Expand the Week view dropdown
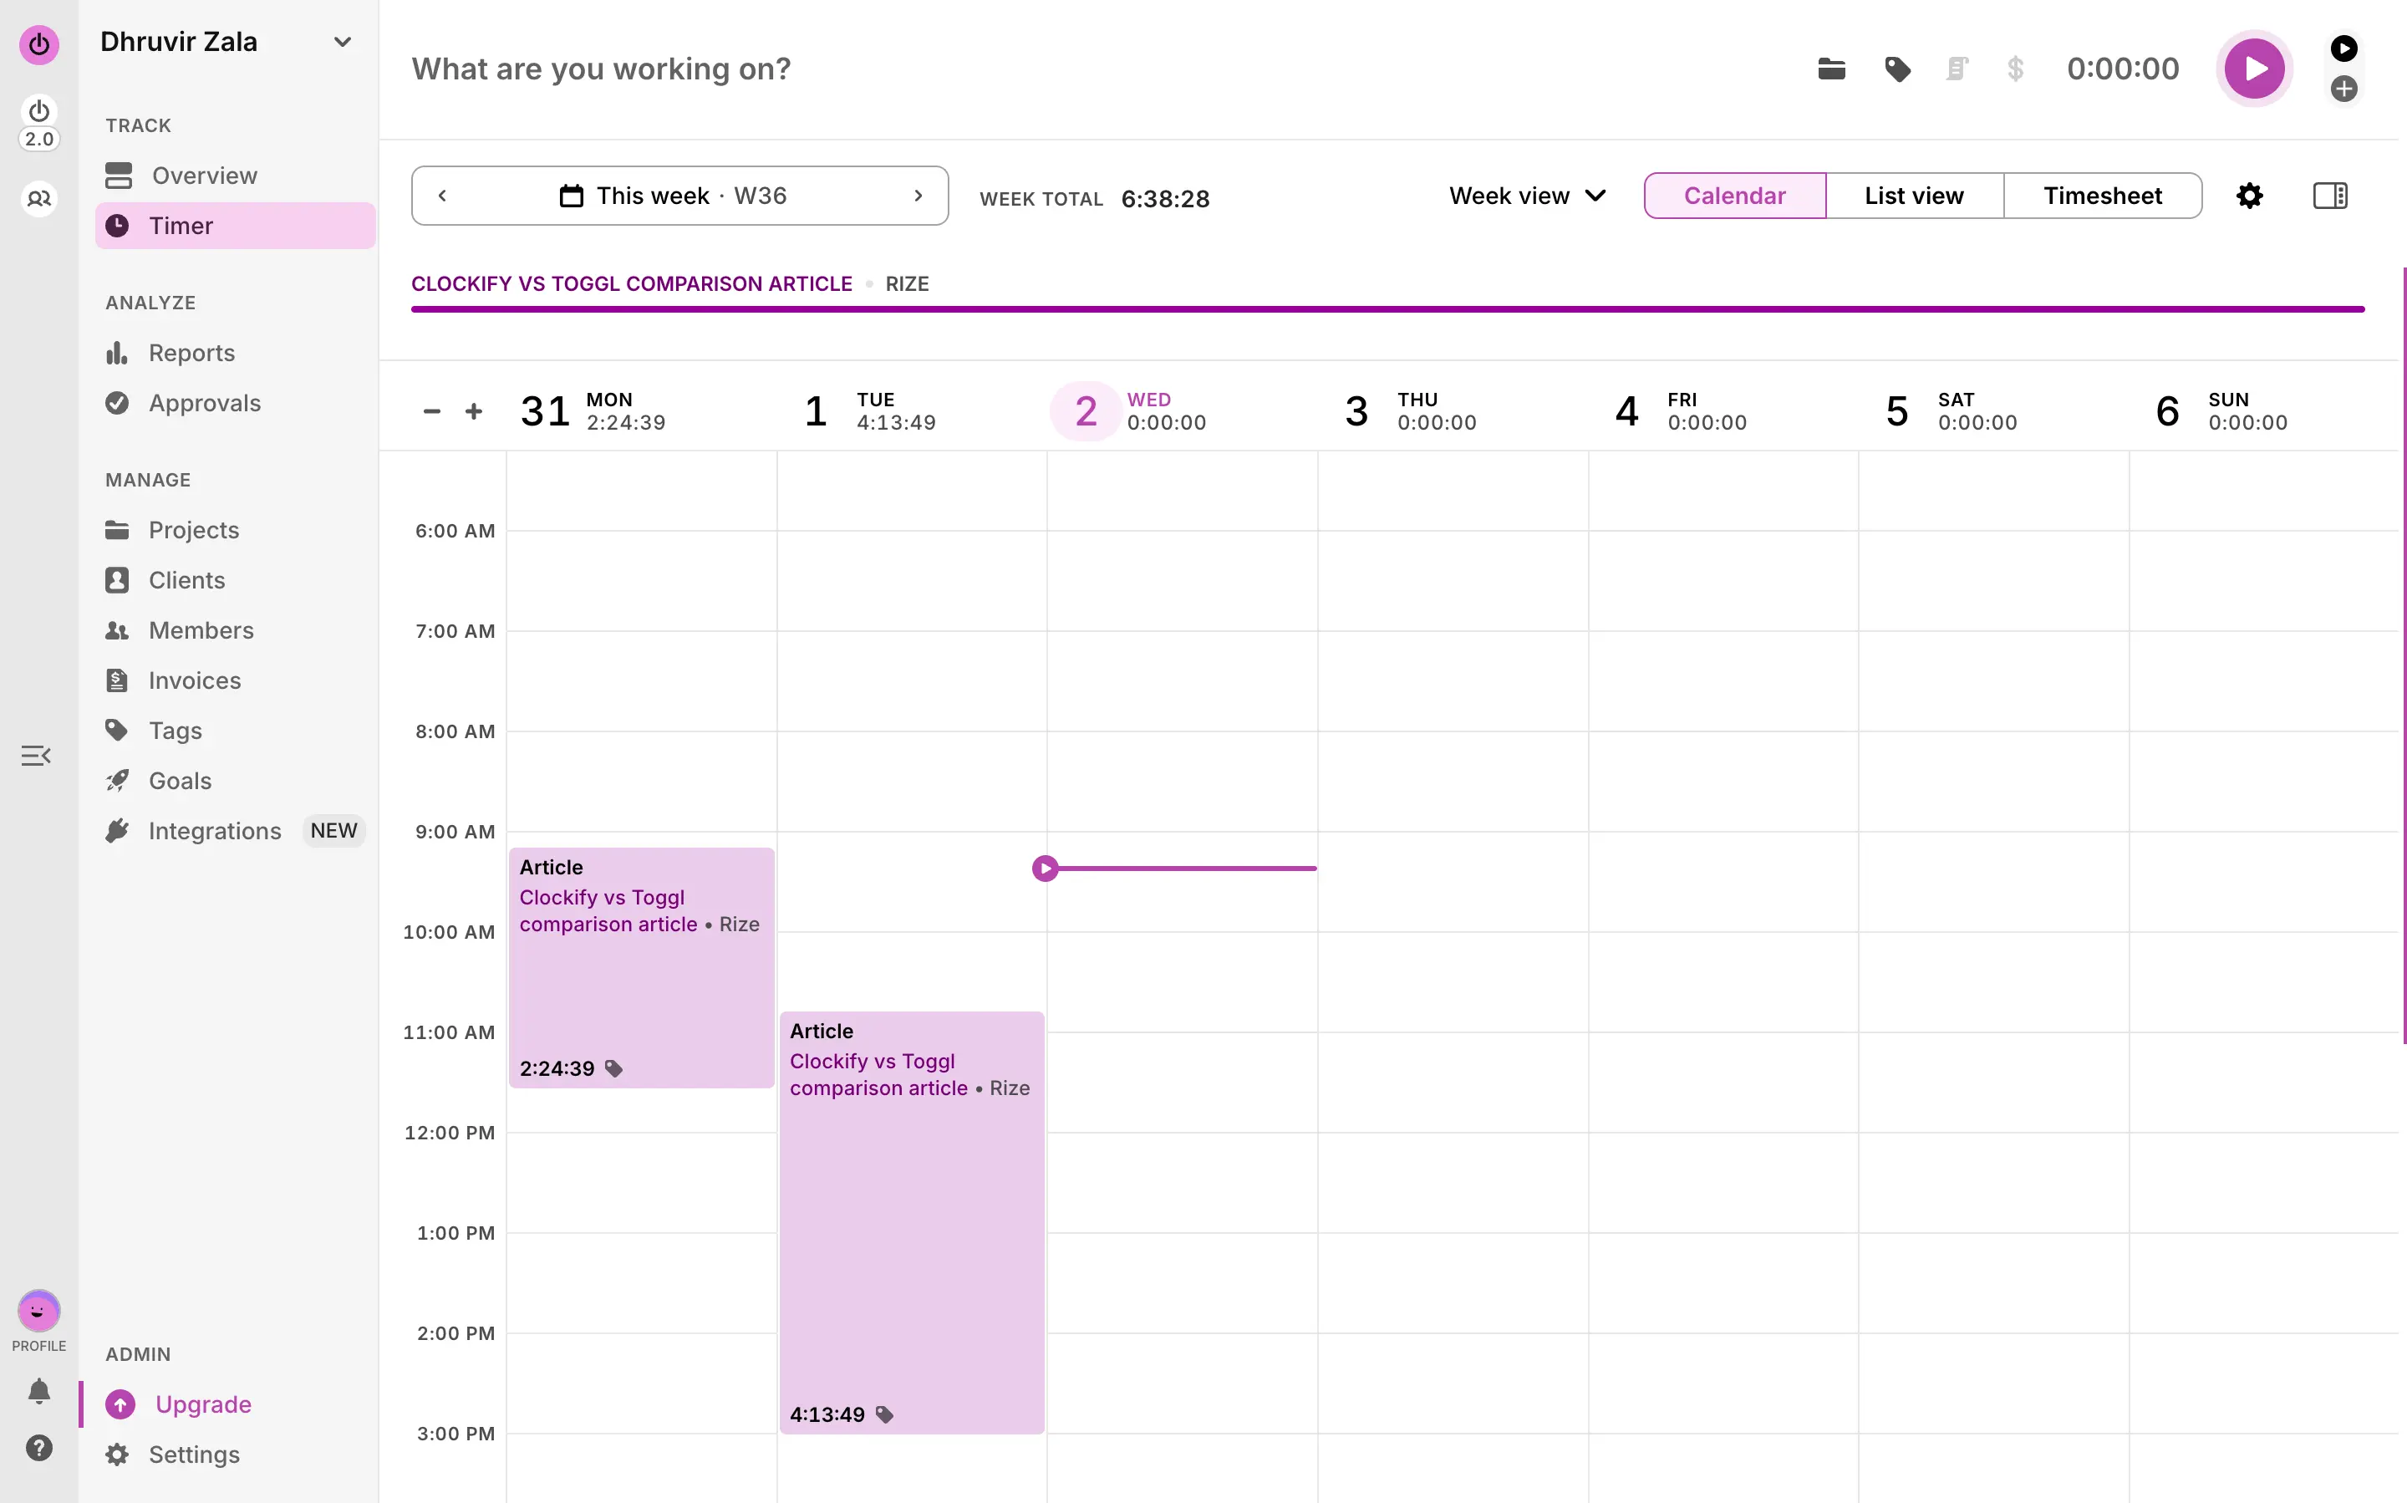The image size is (2407, 1503). [x=1528, y=196]
